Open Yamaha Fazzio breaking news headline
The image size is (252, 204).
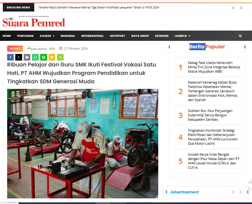pyautogui.click(x=98, y=7)
